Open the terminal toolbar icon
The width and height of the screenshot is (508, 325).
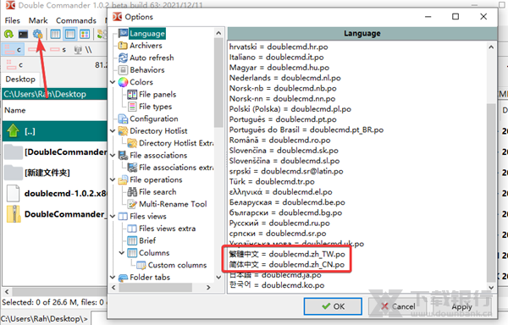click(x=23, y=34)
